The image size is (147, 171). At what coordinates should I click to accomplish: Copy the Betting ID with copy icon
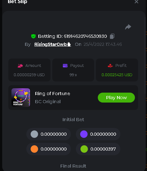pos(112,36)
